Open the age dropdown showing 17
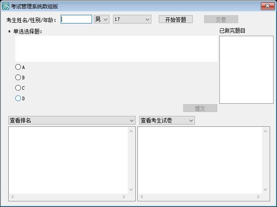This screenshot has height=207, width=277. point(132,19)
